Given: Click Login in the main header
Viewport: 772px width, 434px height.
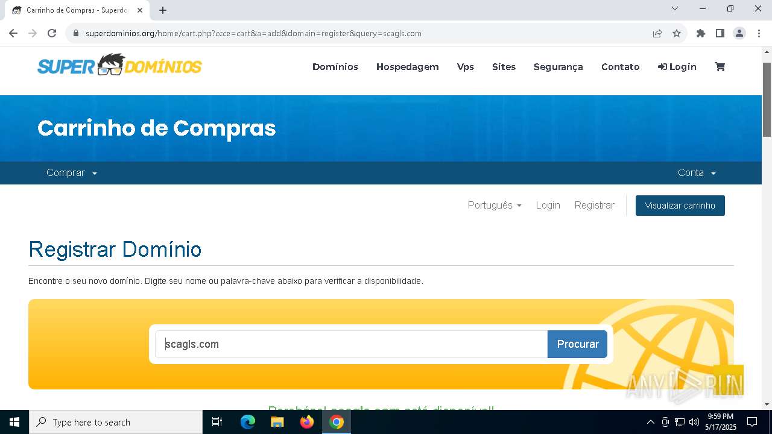Looking at the screenshot, I should point(677,67).
